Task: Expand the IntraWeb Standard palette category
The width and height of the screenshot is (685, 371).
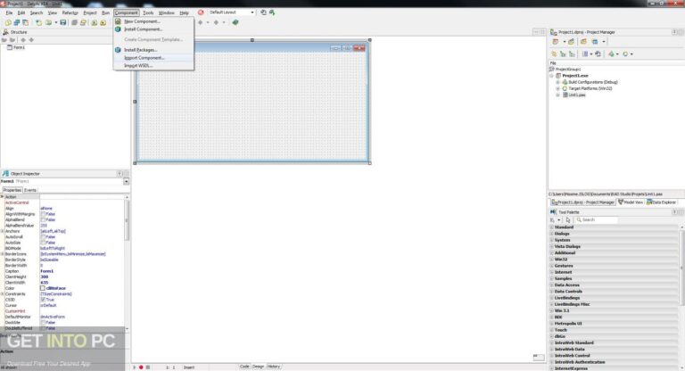Action: 552,343
